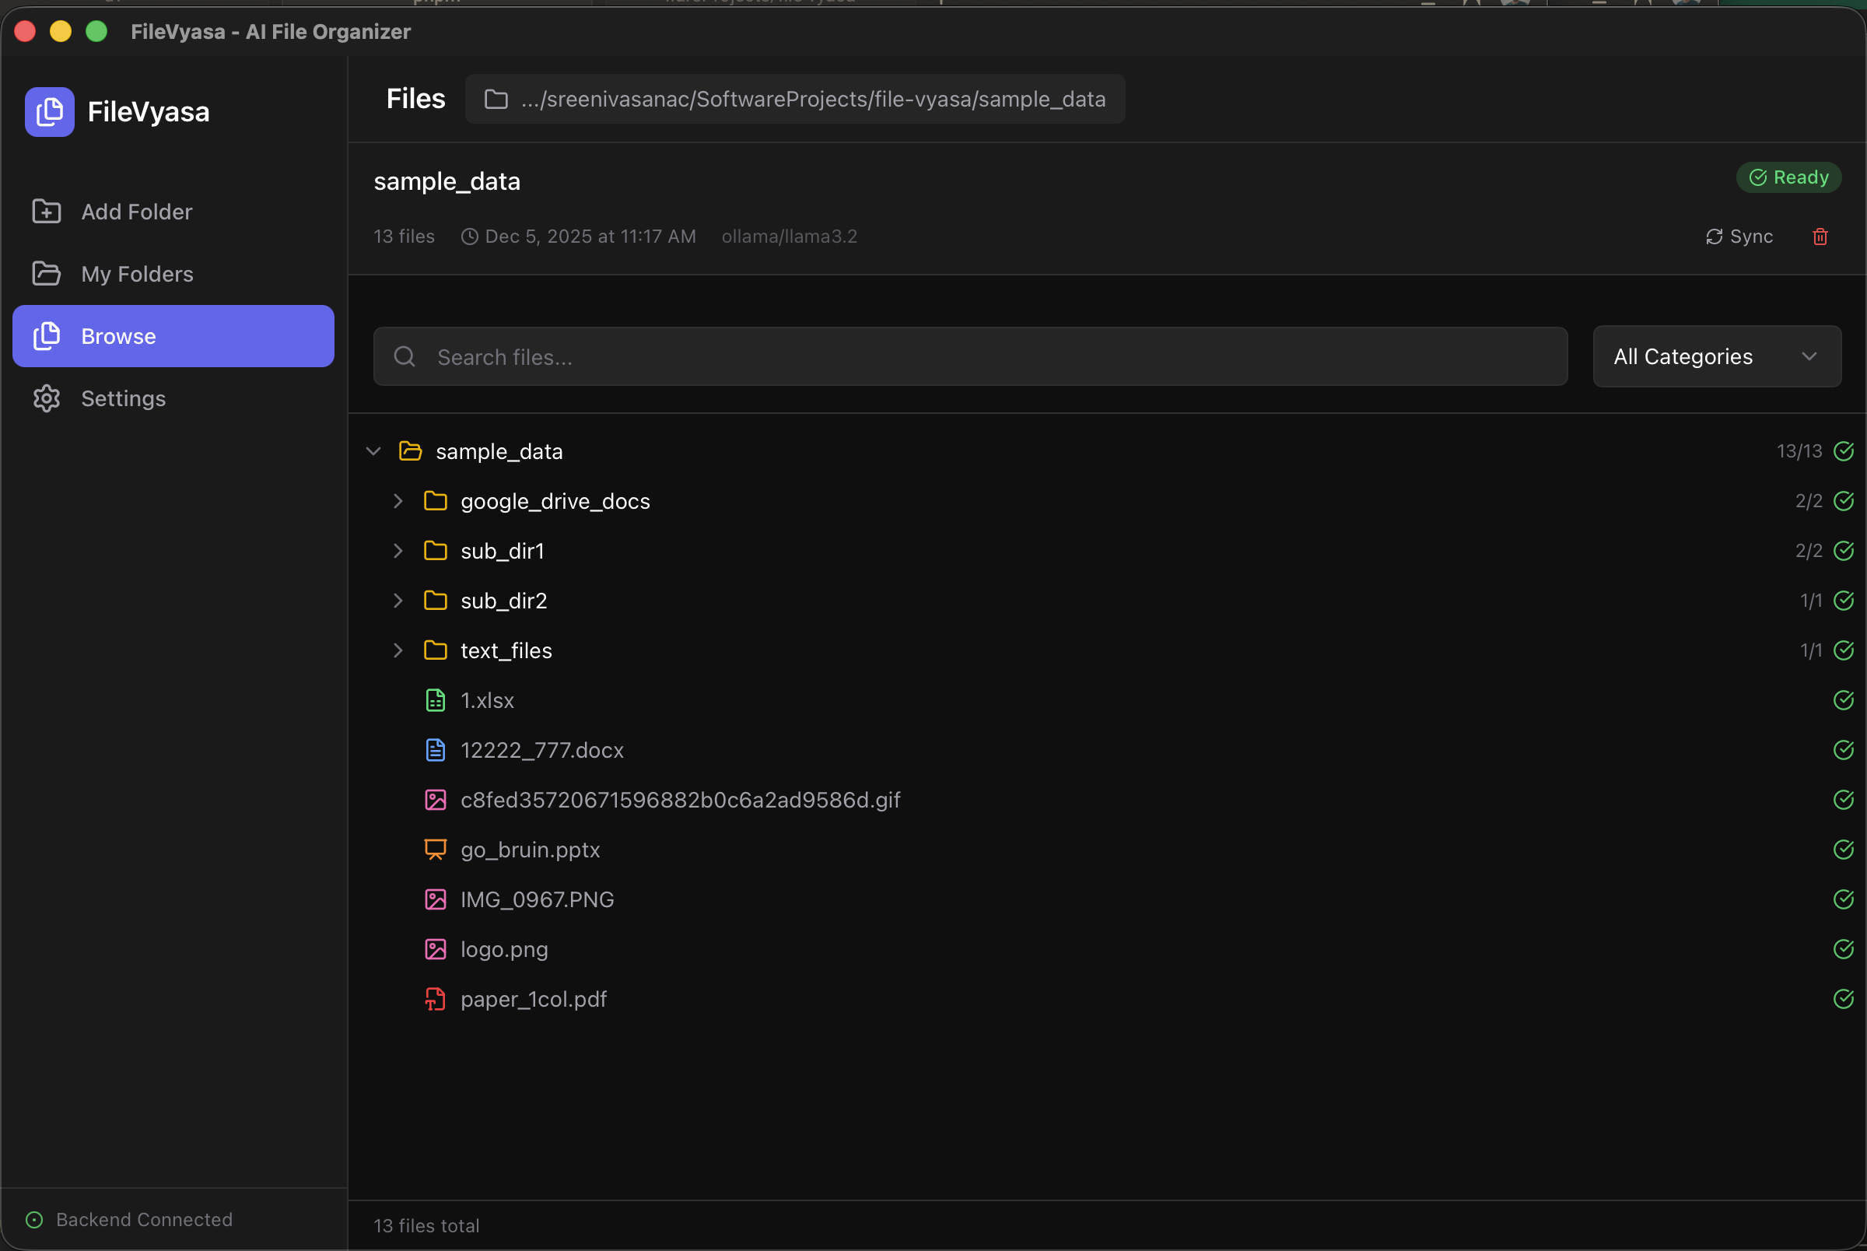
Task: Click the green check next to paper_1col.pdf
Action: (x=1844, y=998)
